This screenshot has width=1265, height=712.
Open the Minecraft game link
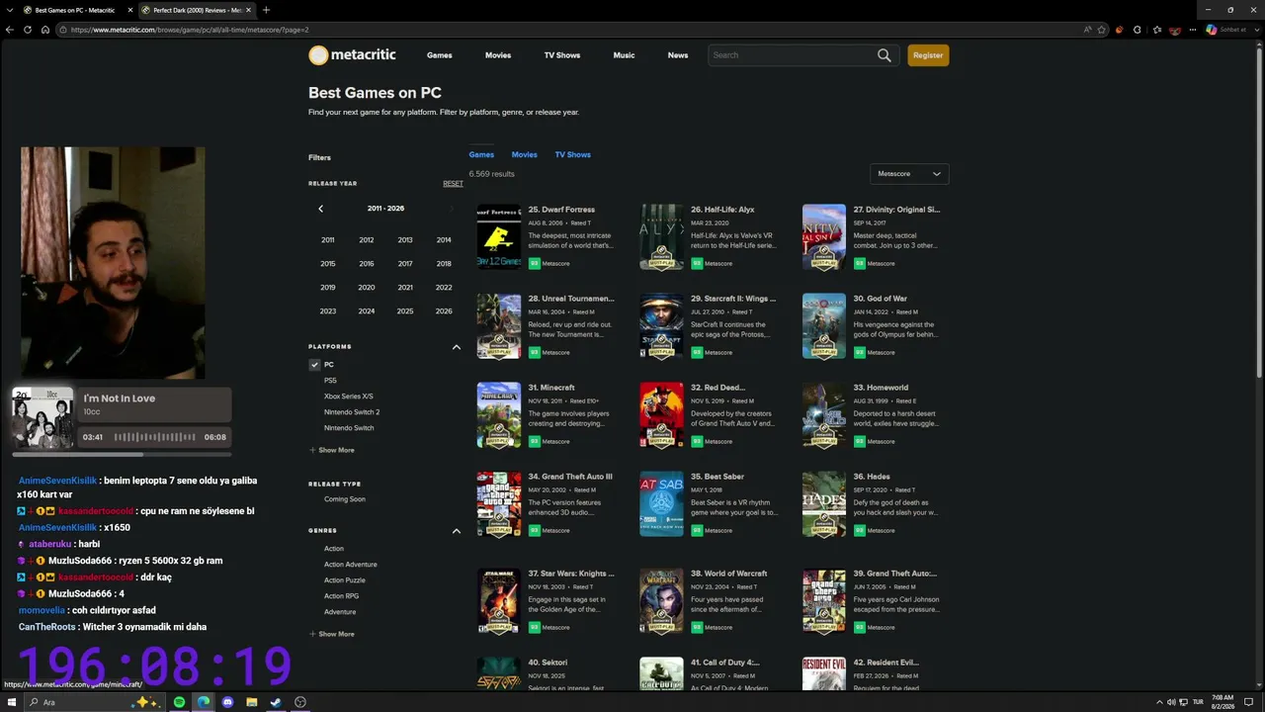click(x=551, y=388)
